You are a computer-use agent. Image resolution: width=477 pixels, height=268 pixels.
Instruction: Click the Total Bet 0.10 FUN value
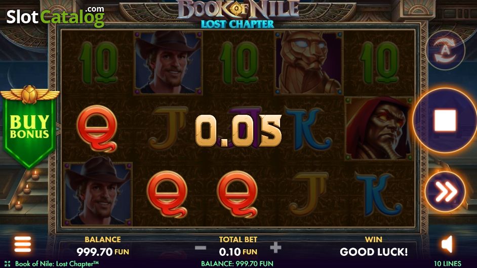click(238, 252)
